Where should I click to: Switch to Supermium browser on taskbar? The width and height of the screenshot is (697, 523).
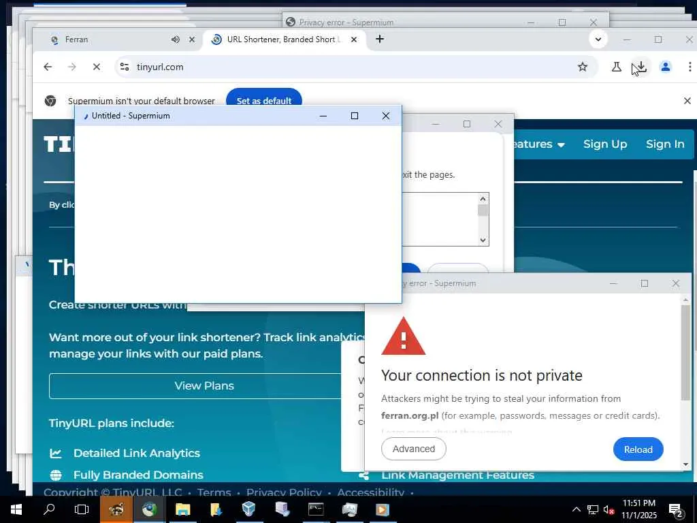(x=149, y=509)
